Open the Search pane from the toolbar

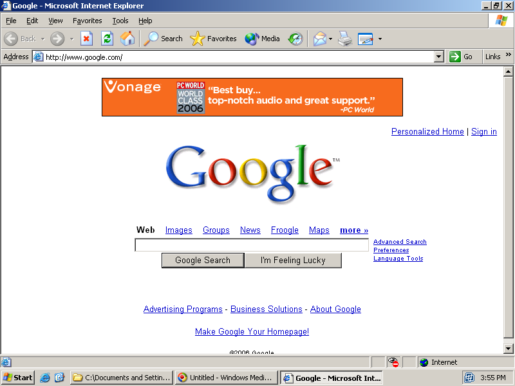[163, 39]
